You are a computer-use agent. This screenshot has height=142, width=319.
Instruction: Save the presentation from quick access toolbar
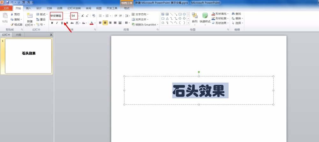pos(8,3)
